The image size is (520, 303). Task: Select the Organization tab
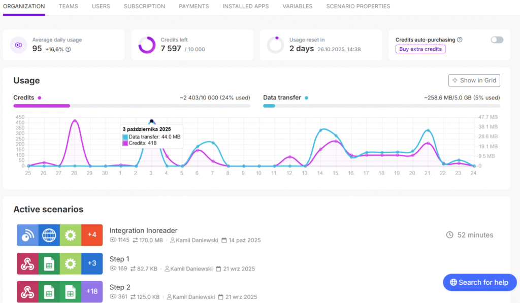pyautogui.click(x=24, y=6)
